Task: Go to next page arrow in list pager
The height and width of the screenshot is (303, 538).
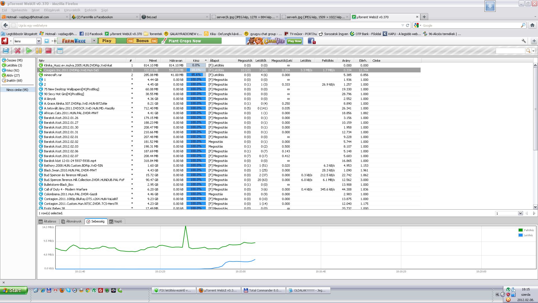Action: (534, 213)
